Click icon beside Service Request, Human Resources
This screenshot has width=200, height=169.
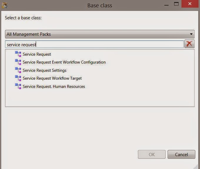pos(18,86)
